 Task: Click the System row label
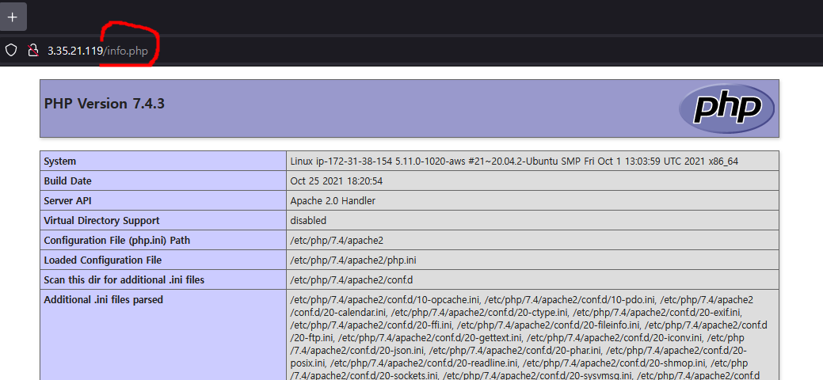[x=60, y=161]
